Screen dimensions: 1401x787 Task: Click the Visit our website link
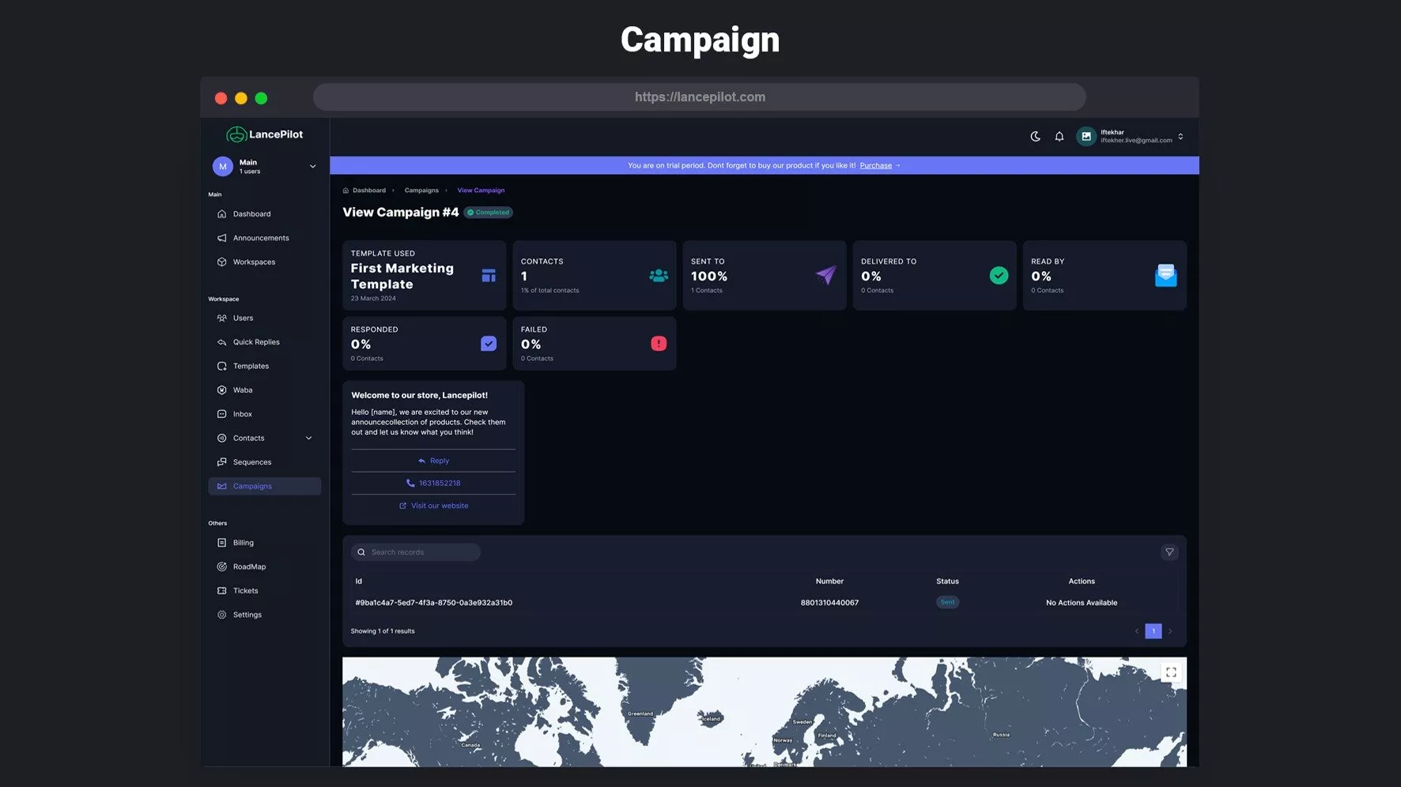tap(439, 506)
